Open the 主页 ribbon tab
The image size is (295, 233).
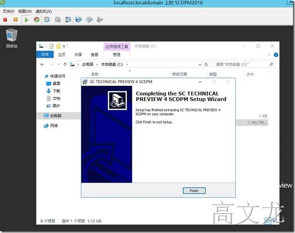62,55
